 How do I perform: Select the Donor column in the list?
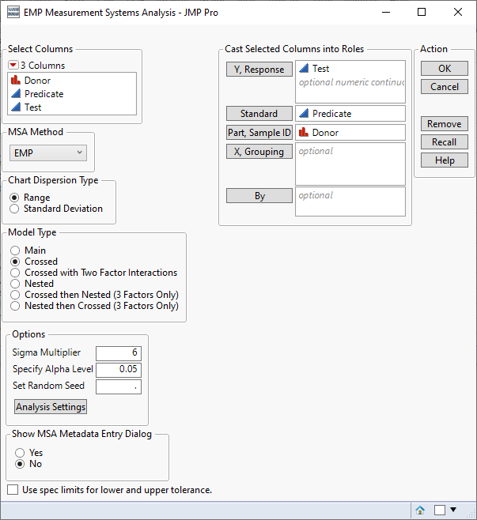click(37, 81)
